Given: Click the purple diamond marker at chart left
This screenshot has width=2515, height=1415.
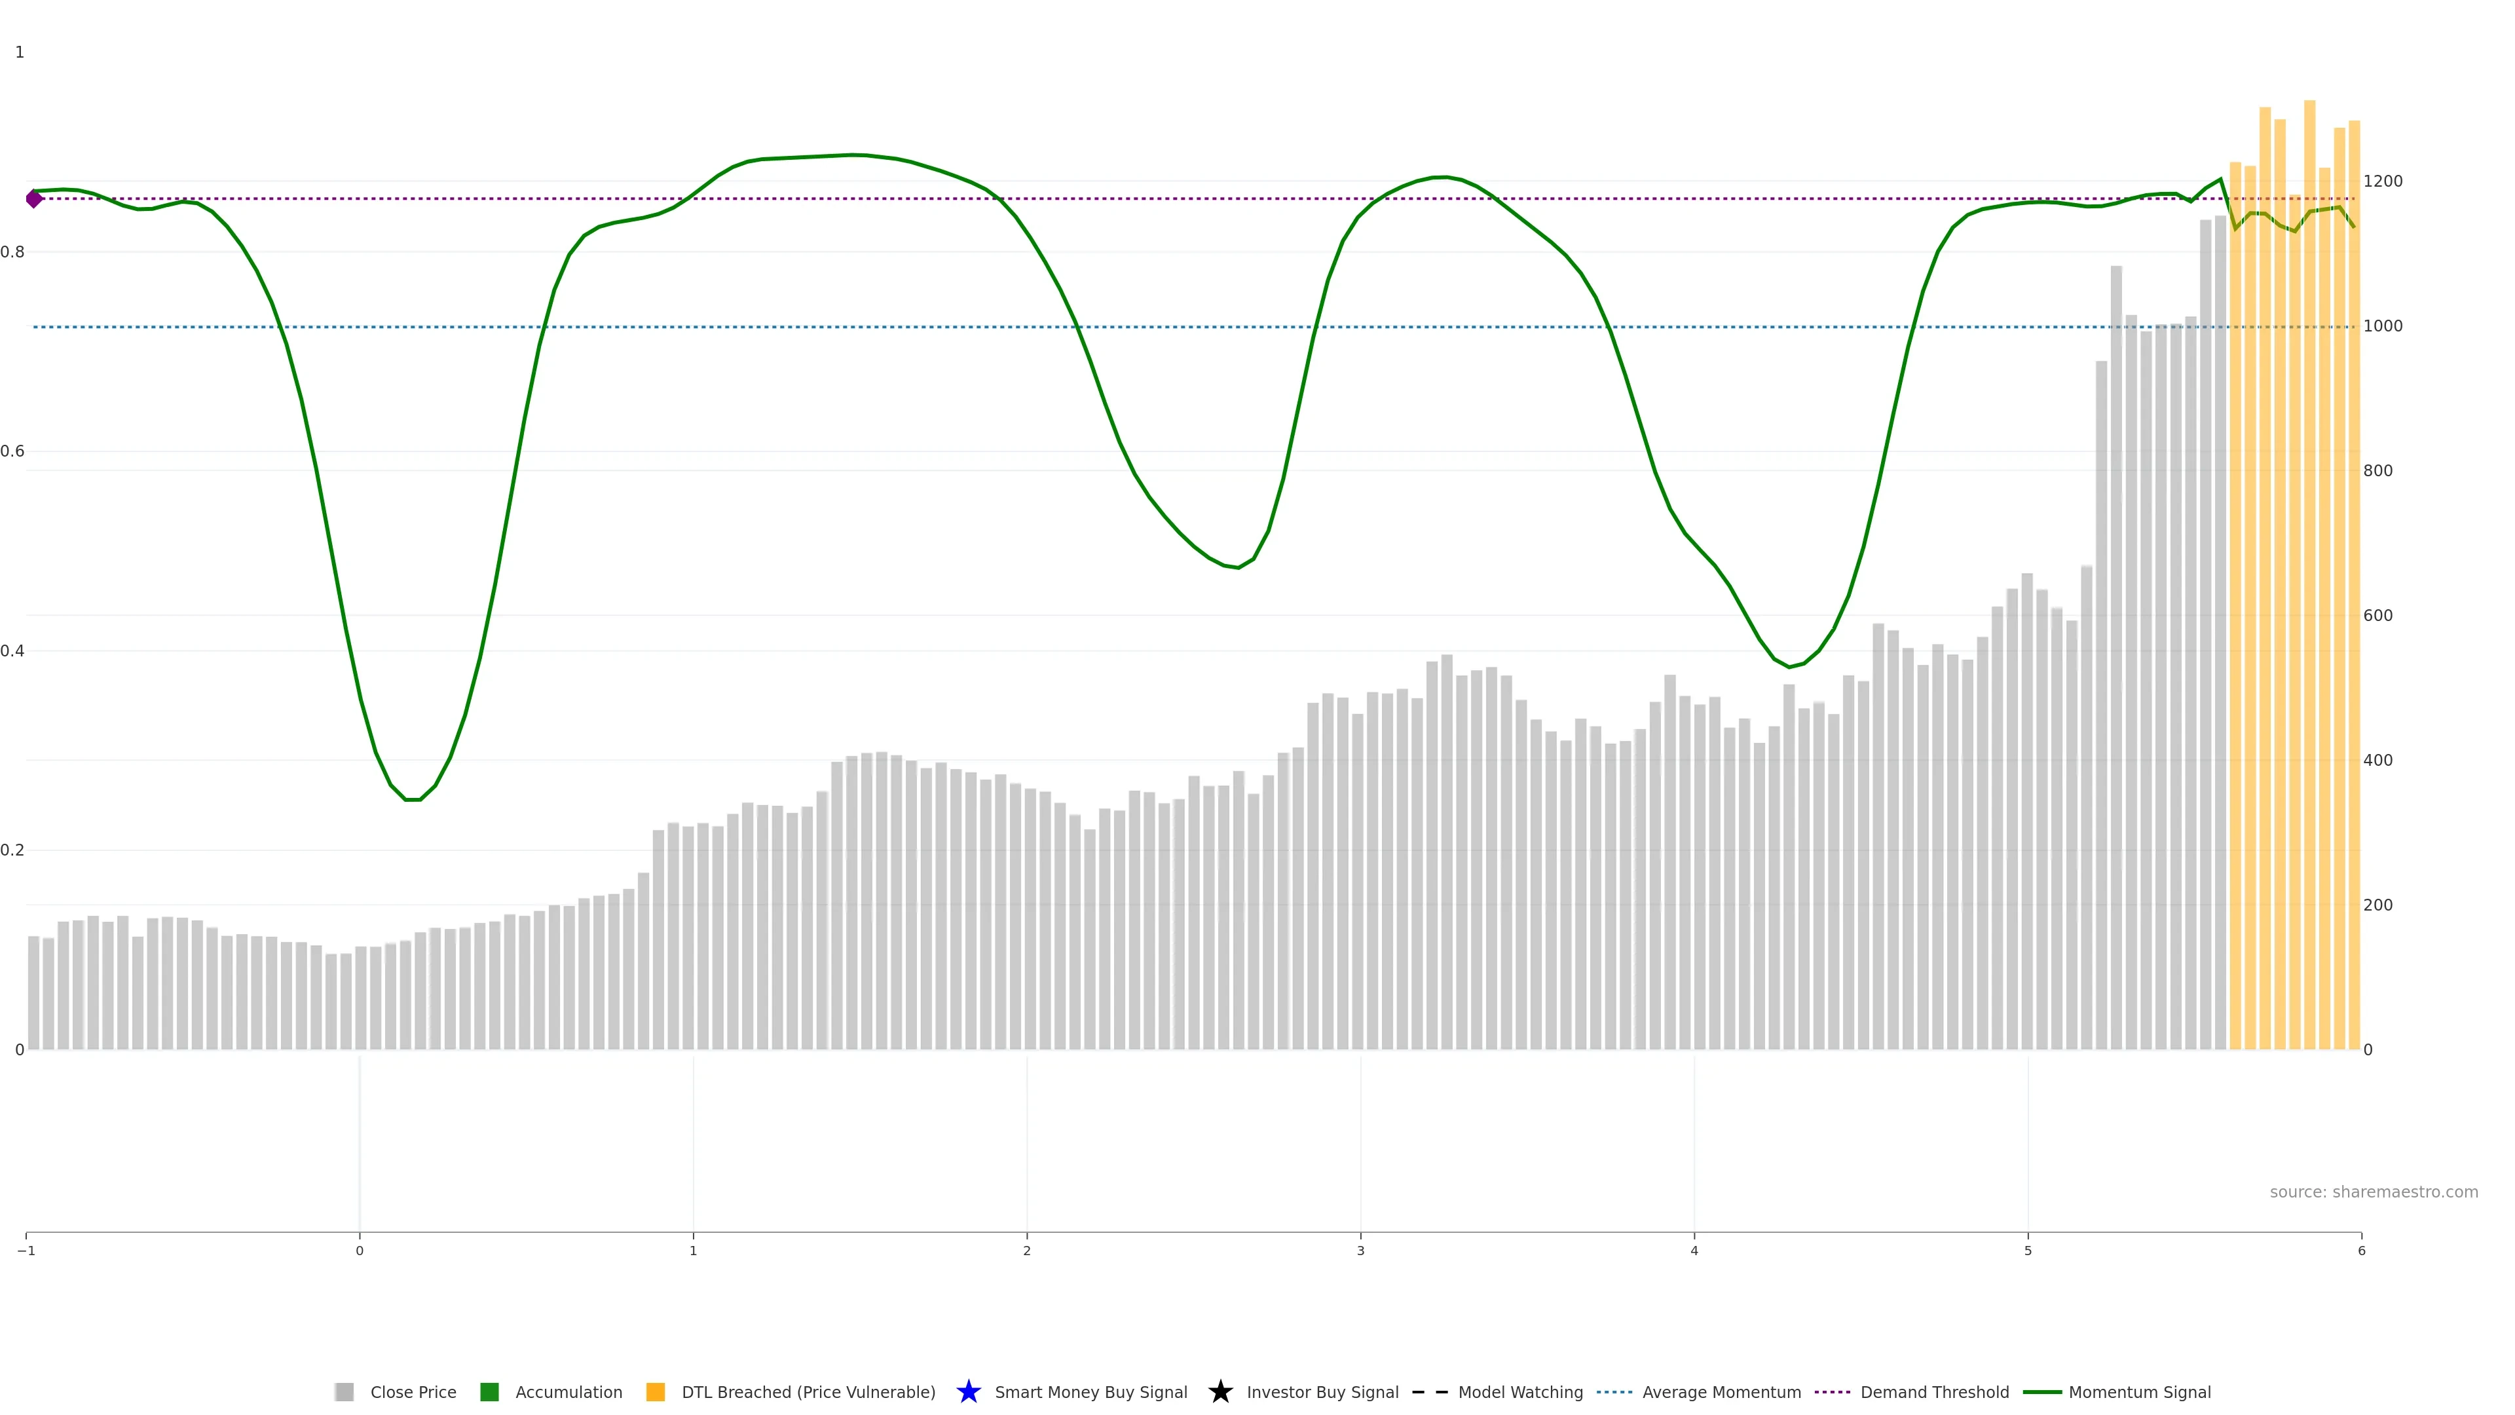Looking at the screenshot, I should tap(34, 199).
